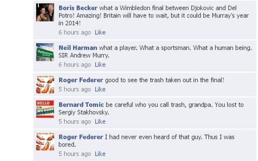The image size is (258, 161).
Task: Open the '5 hours ago' timestamp under the trash comment
Action: point(75,89)
